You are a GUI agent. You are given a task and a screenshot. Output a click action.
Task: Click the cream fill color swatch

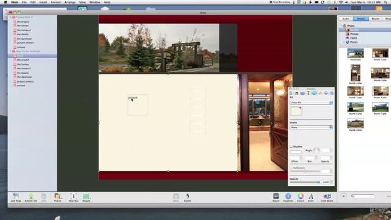point(296,111)
